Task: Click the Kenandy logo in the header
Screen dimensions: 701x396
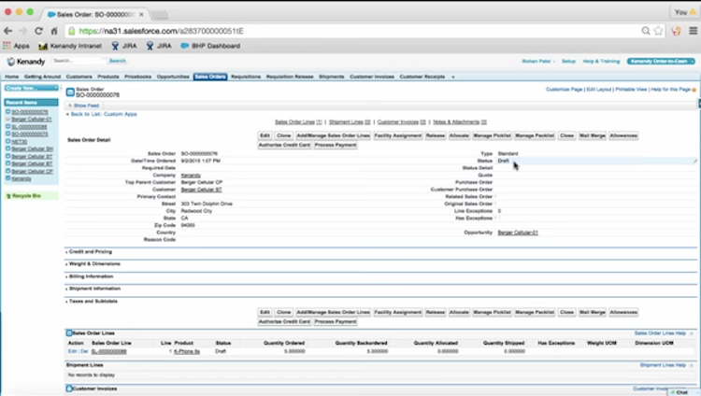Action: click(x=26, y=62)
